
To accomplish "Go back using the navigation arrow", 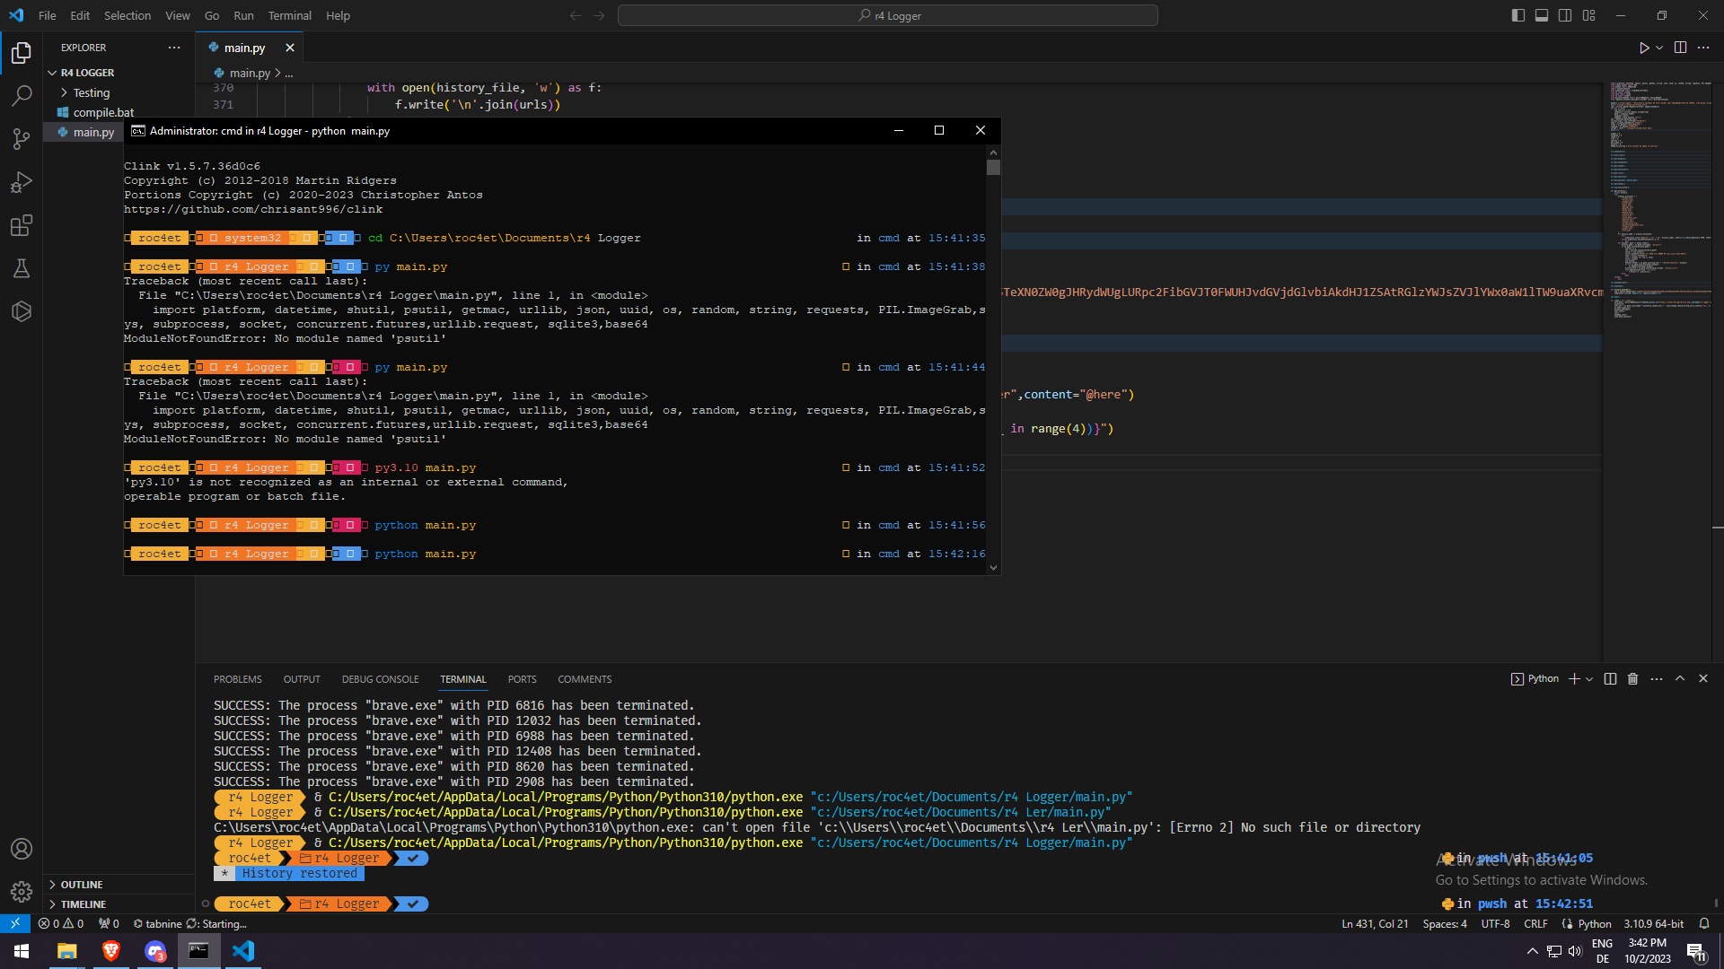I will tap(576, 15).
